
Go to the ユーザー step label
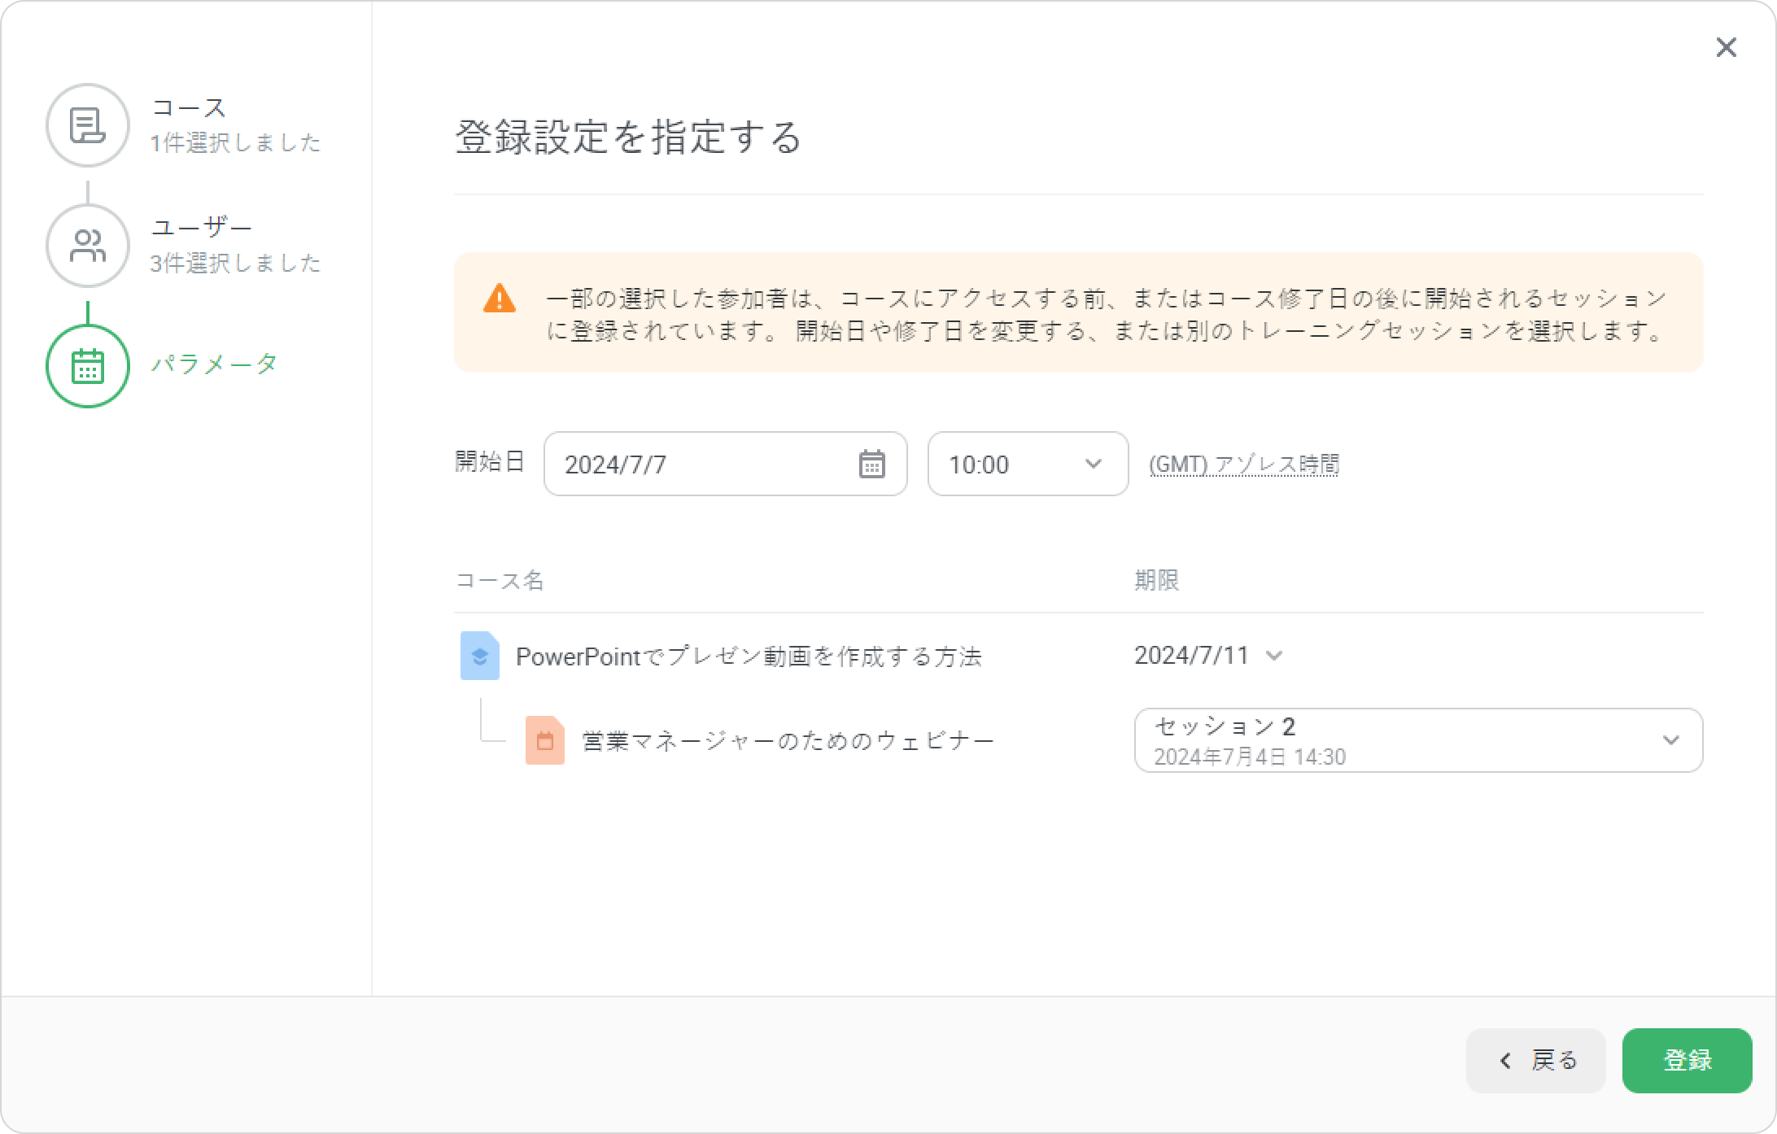tap(201, 228)
